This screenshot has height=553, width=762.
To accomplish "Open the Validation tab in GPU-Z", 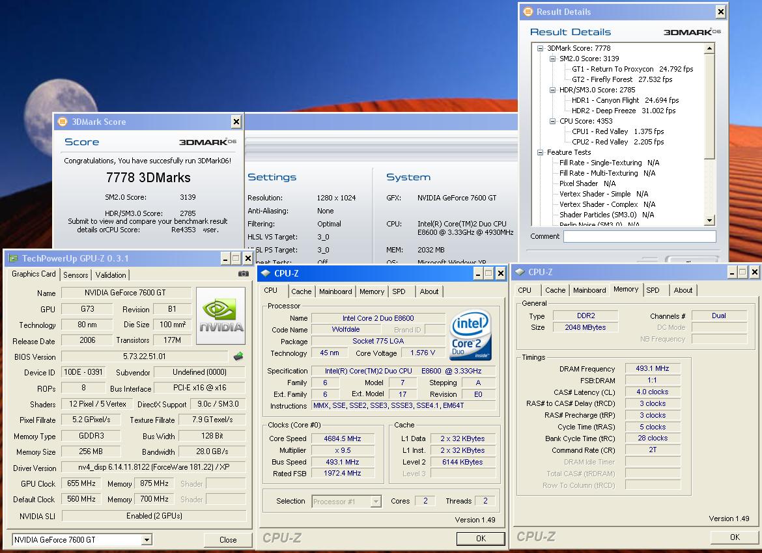I will click(x=111, y=275).
